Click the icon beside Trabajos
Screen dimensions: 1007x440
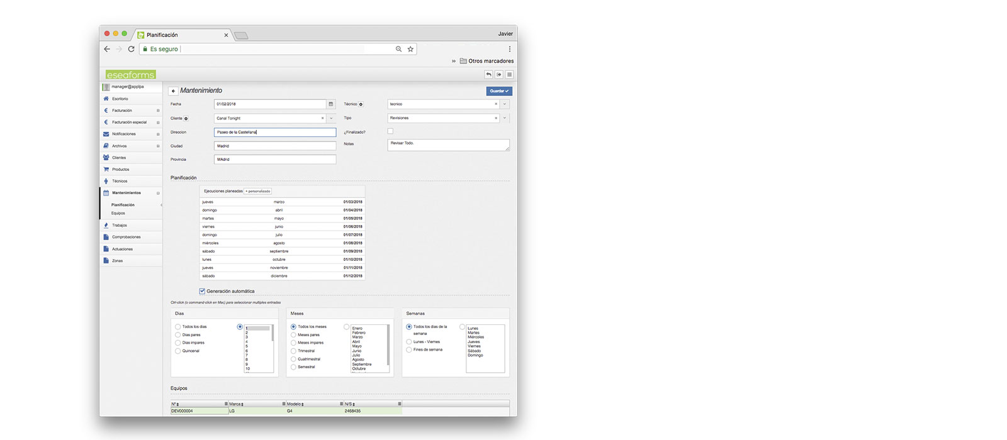106,225
